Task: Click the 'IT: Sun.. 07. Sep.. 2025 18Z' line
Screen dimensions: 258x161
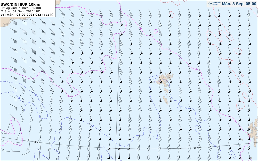Action: [20, 11]
